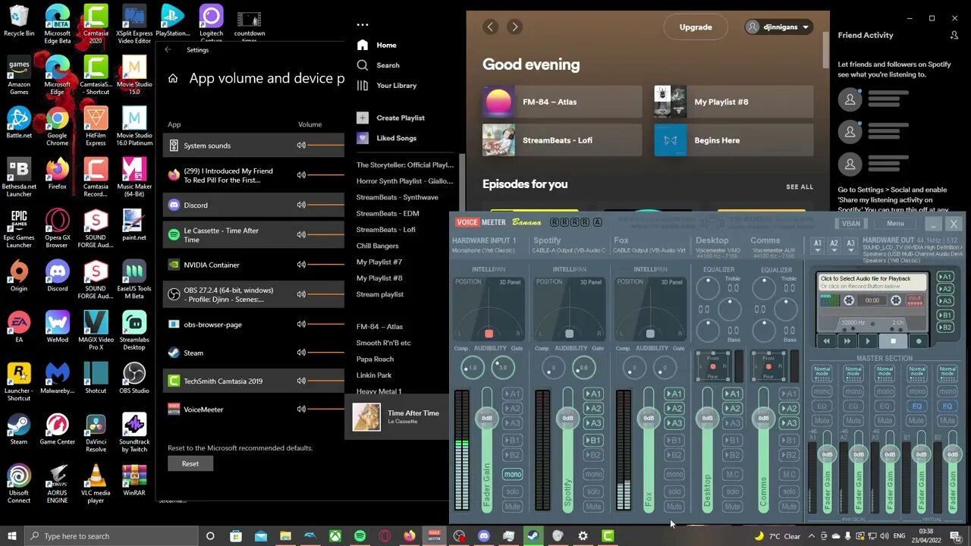Click add friend icon in Friend Activity
The image size is (971, 546).
954,35
